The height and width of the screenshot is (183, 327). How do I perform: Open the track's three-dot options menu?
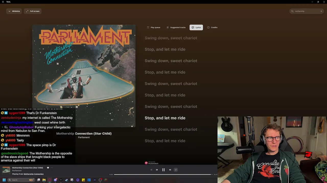(x=51, y=168)
